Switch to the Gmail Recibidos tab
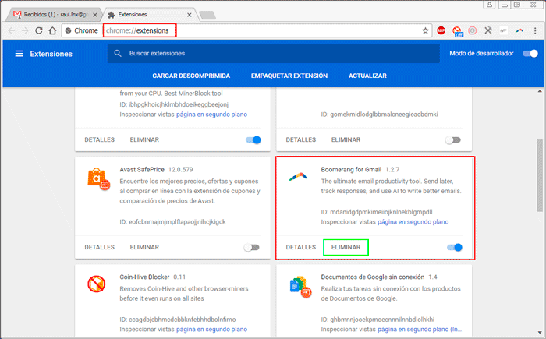 [53, 13]
